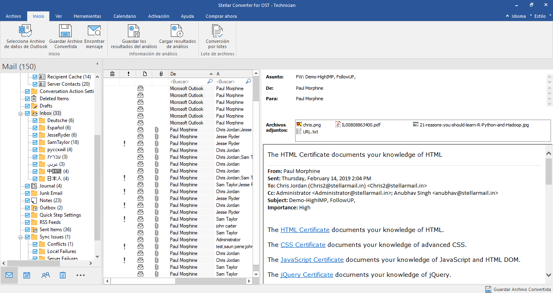Switch to calendar view in bottom bar
This screenshot has width=553, height=293.
27,275
